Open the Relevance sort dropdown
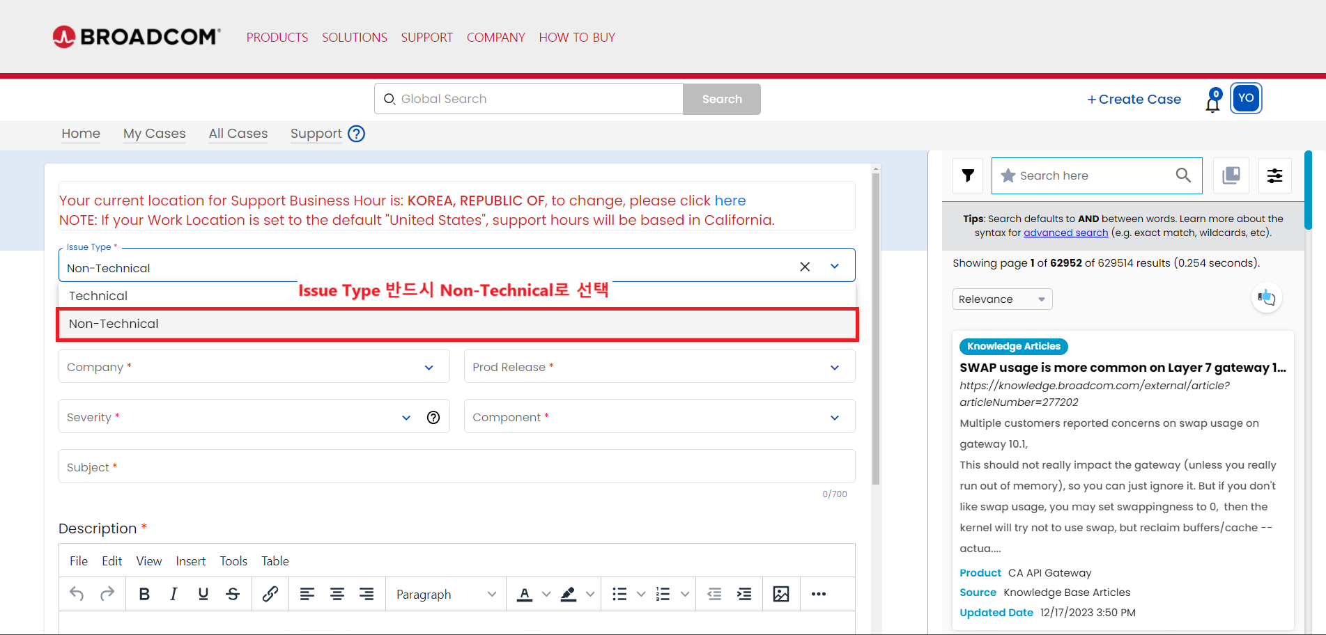 [x=1001, y=299]
